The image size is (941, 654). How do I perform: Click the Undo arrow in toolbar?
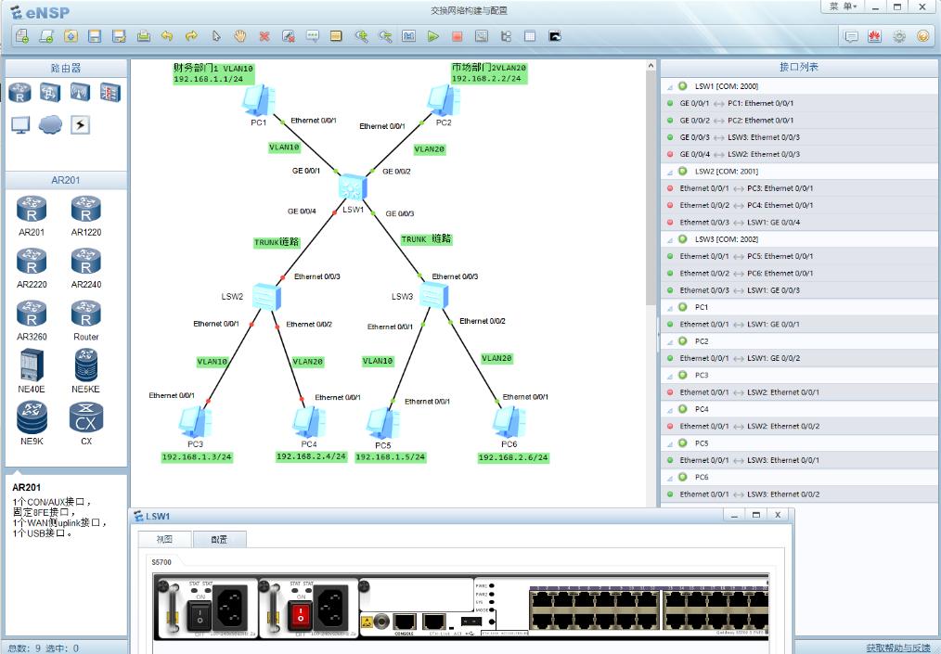[x=167, y=36]
